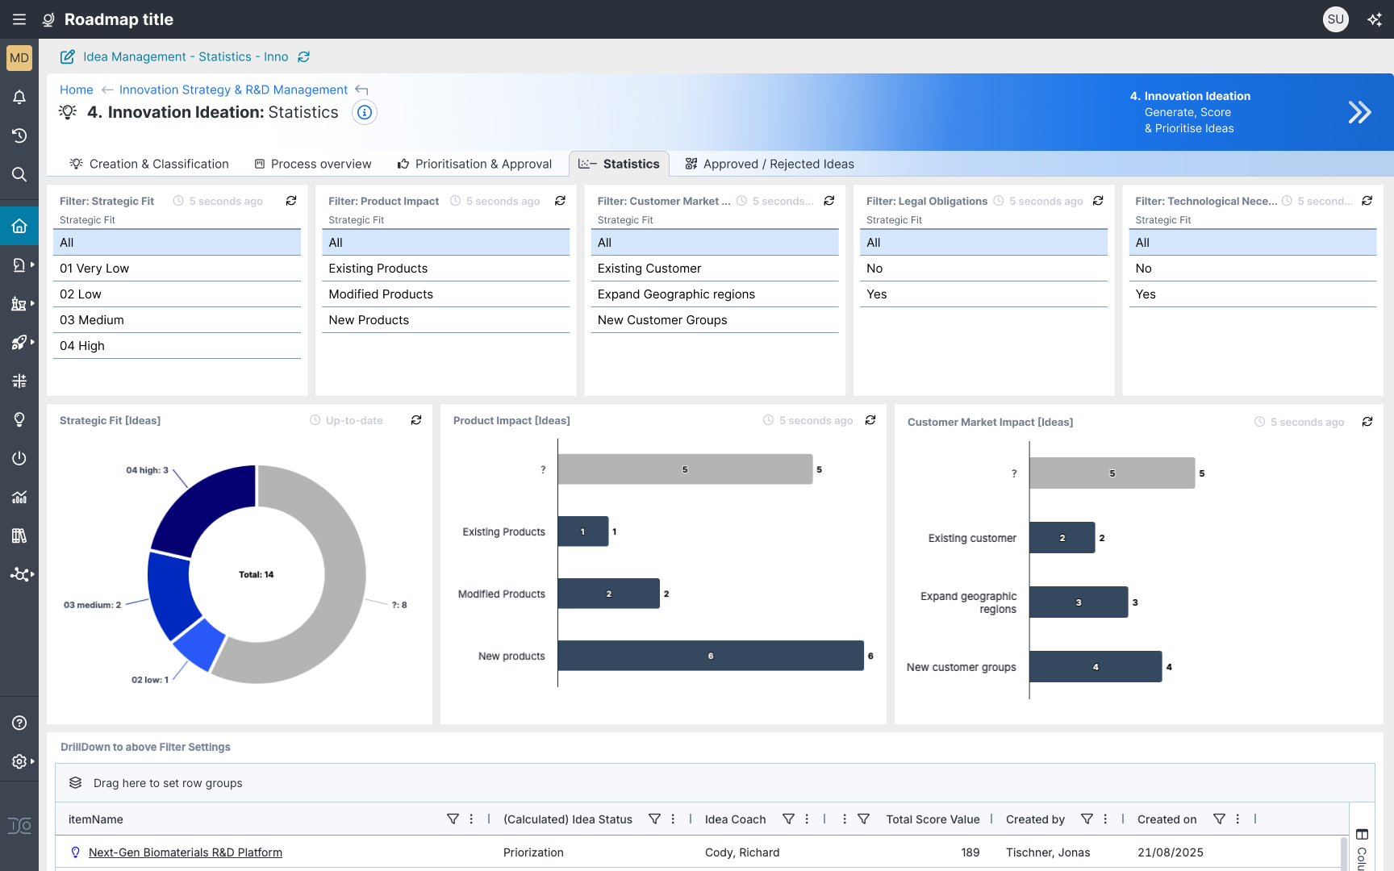
Task: Click the Home breadcrumb link
Action: coord(76,90)
